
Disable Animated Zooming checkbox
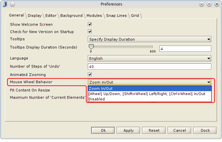(x=90, y=74)
